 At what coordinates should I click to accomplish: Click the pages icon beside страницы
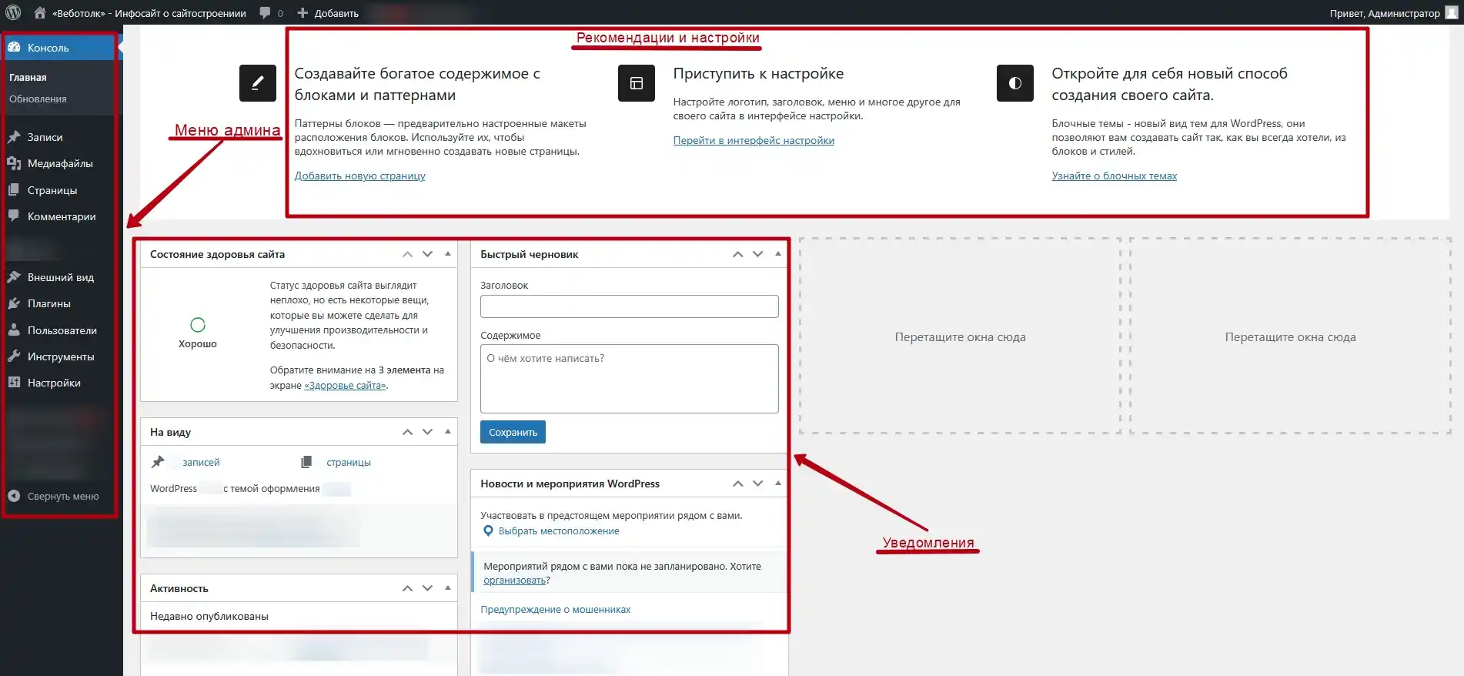(306, 462)
